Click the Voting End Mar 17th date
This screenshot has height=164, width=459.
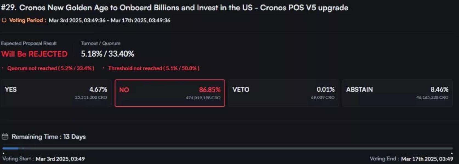click(x=427, y=159)
